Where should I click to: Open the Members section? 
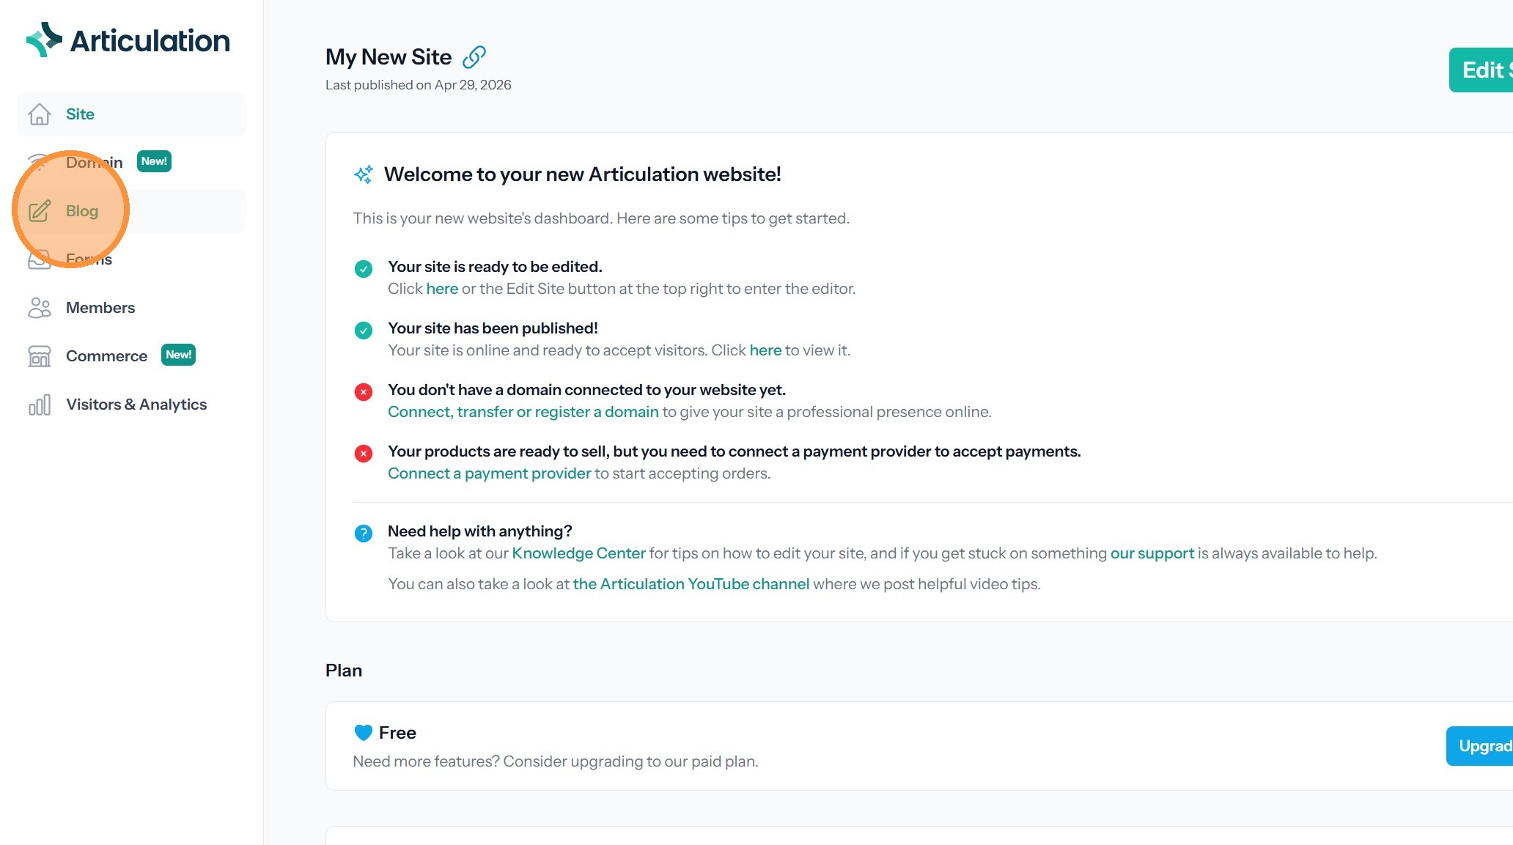tap(100, 308)
